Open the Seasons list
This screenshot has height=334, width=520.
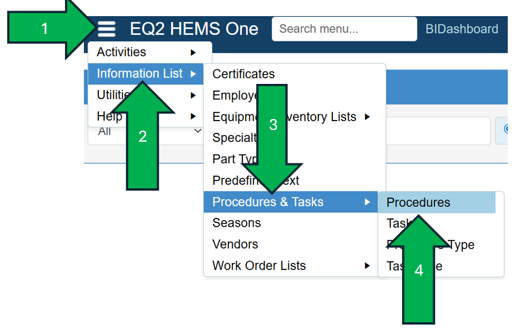tap(237, 223)
